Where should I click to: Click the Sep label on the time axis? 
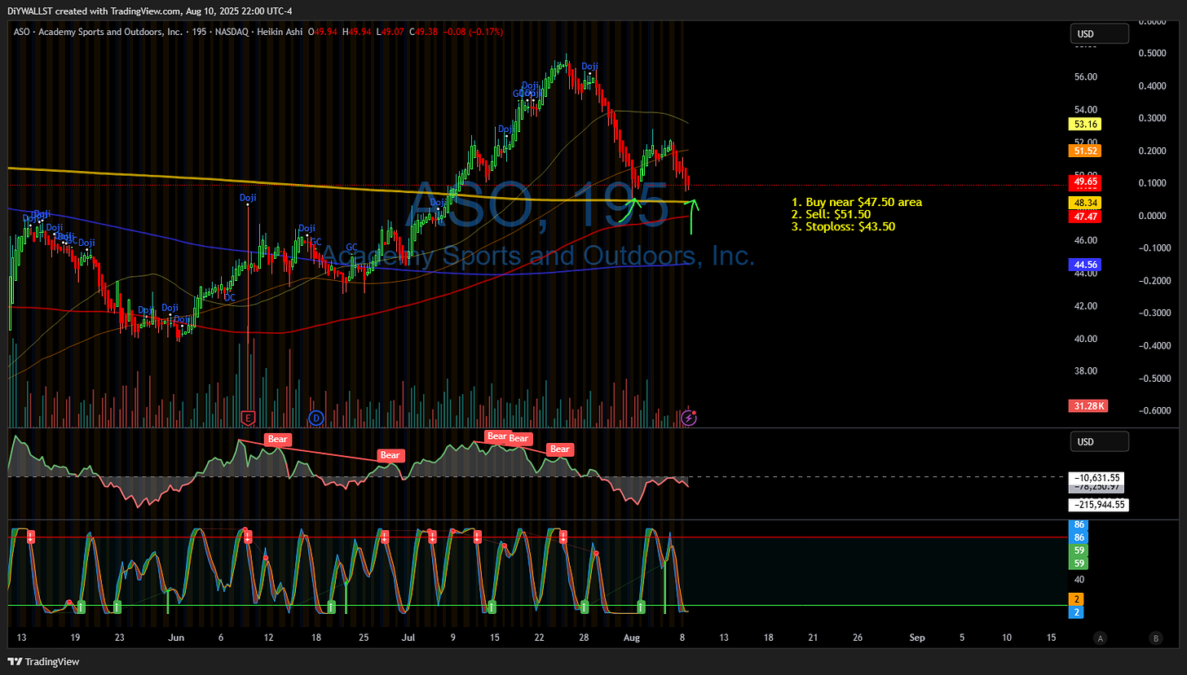(x=917, y=638)
